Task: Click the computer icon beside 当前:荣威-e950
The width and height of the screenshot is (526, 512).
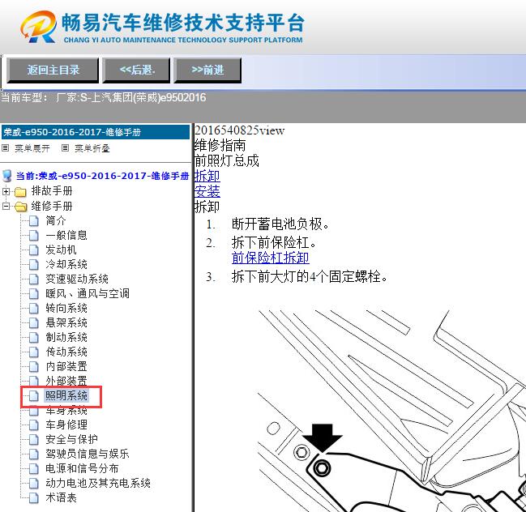Action: click(6, 176)
